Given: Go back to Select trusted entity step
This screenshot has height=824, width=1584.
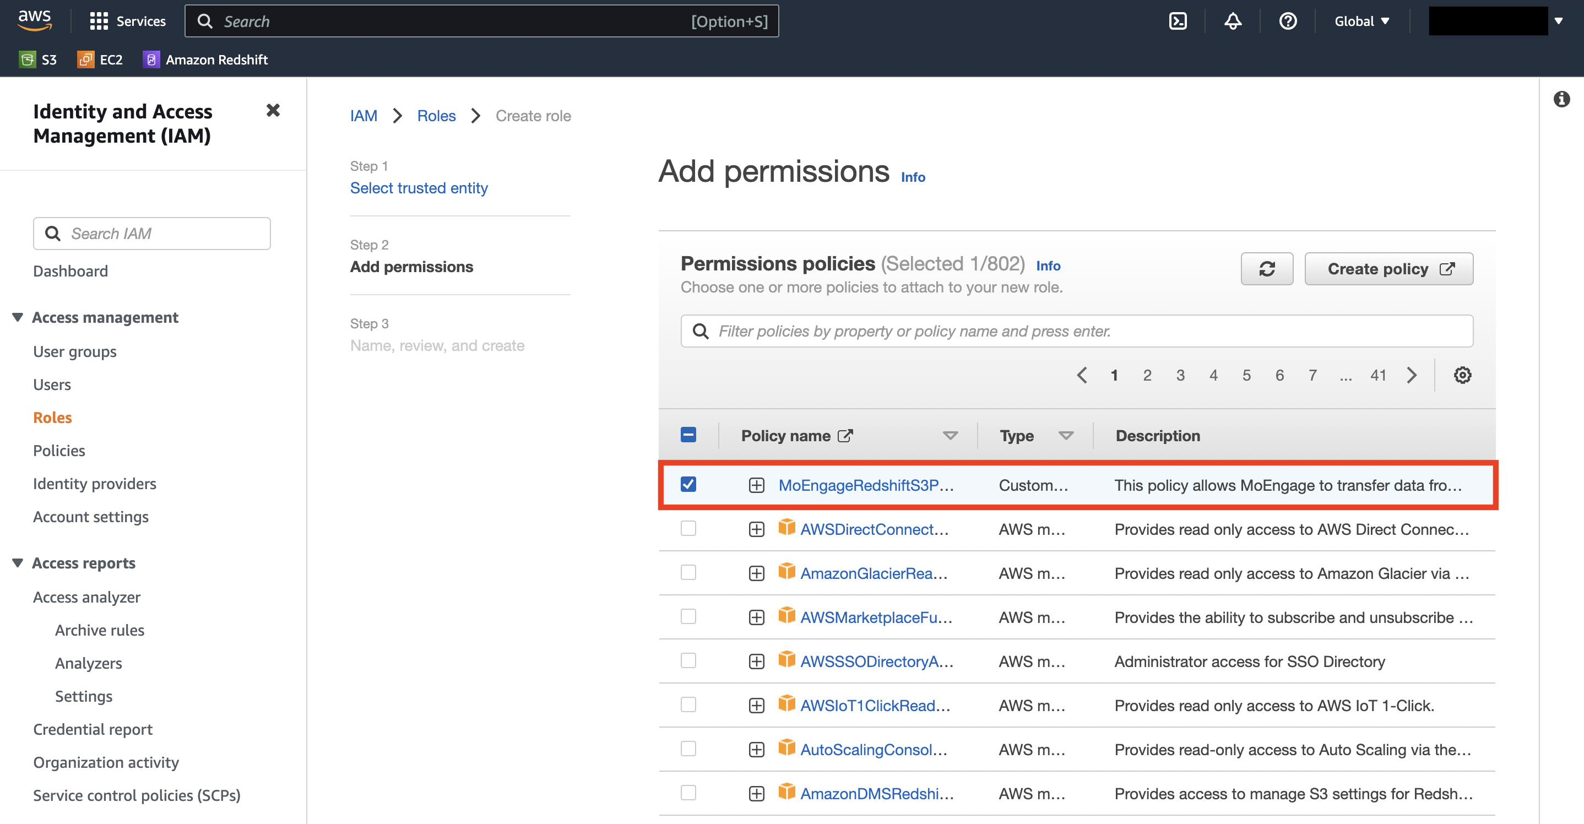Looking at the screenshot, I should click(419, 188).
